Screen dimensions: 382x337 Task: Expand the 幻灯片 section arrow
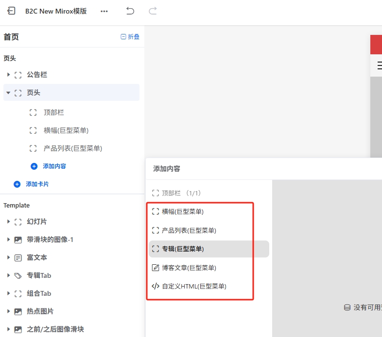coord(8,222)
